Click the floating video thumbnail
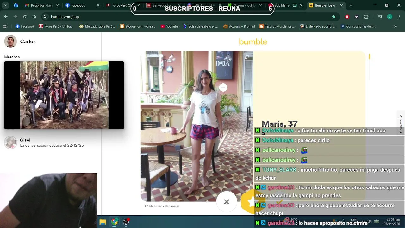Viewport: 405px width, 228px height. tap(64, 95)
